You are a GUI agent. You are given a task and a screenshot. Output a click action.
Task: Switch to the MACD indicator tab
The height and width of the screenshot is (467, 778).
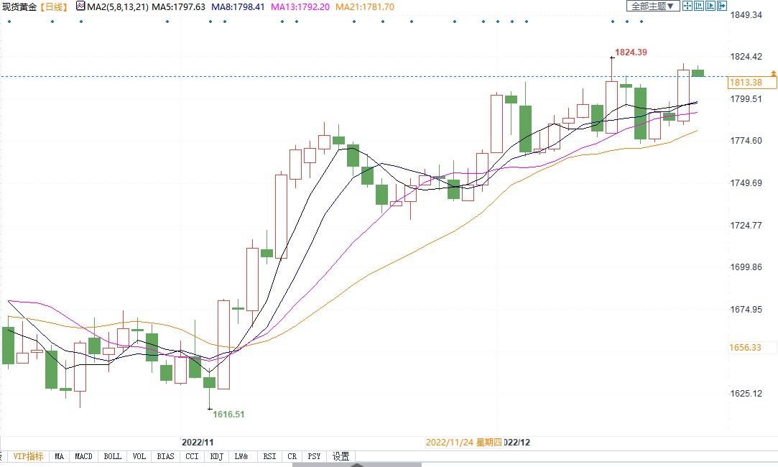pyautogui.click(x=84, y=456)
